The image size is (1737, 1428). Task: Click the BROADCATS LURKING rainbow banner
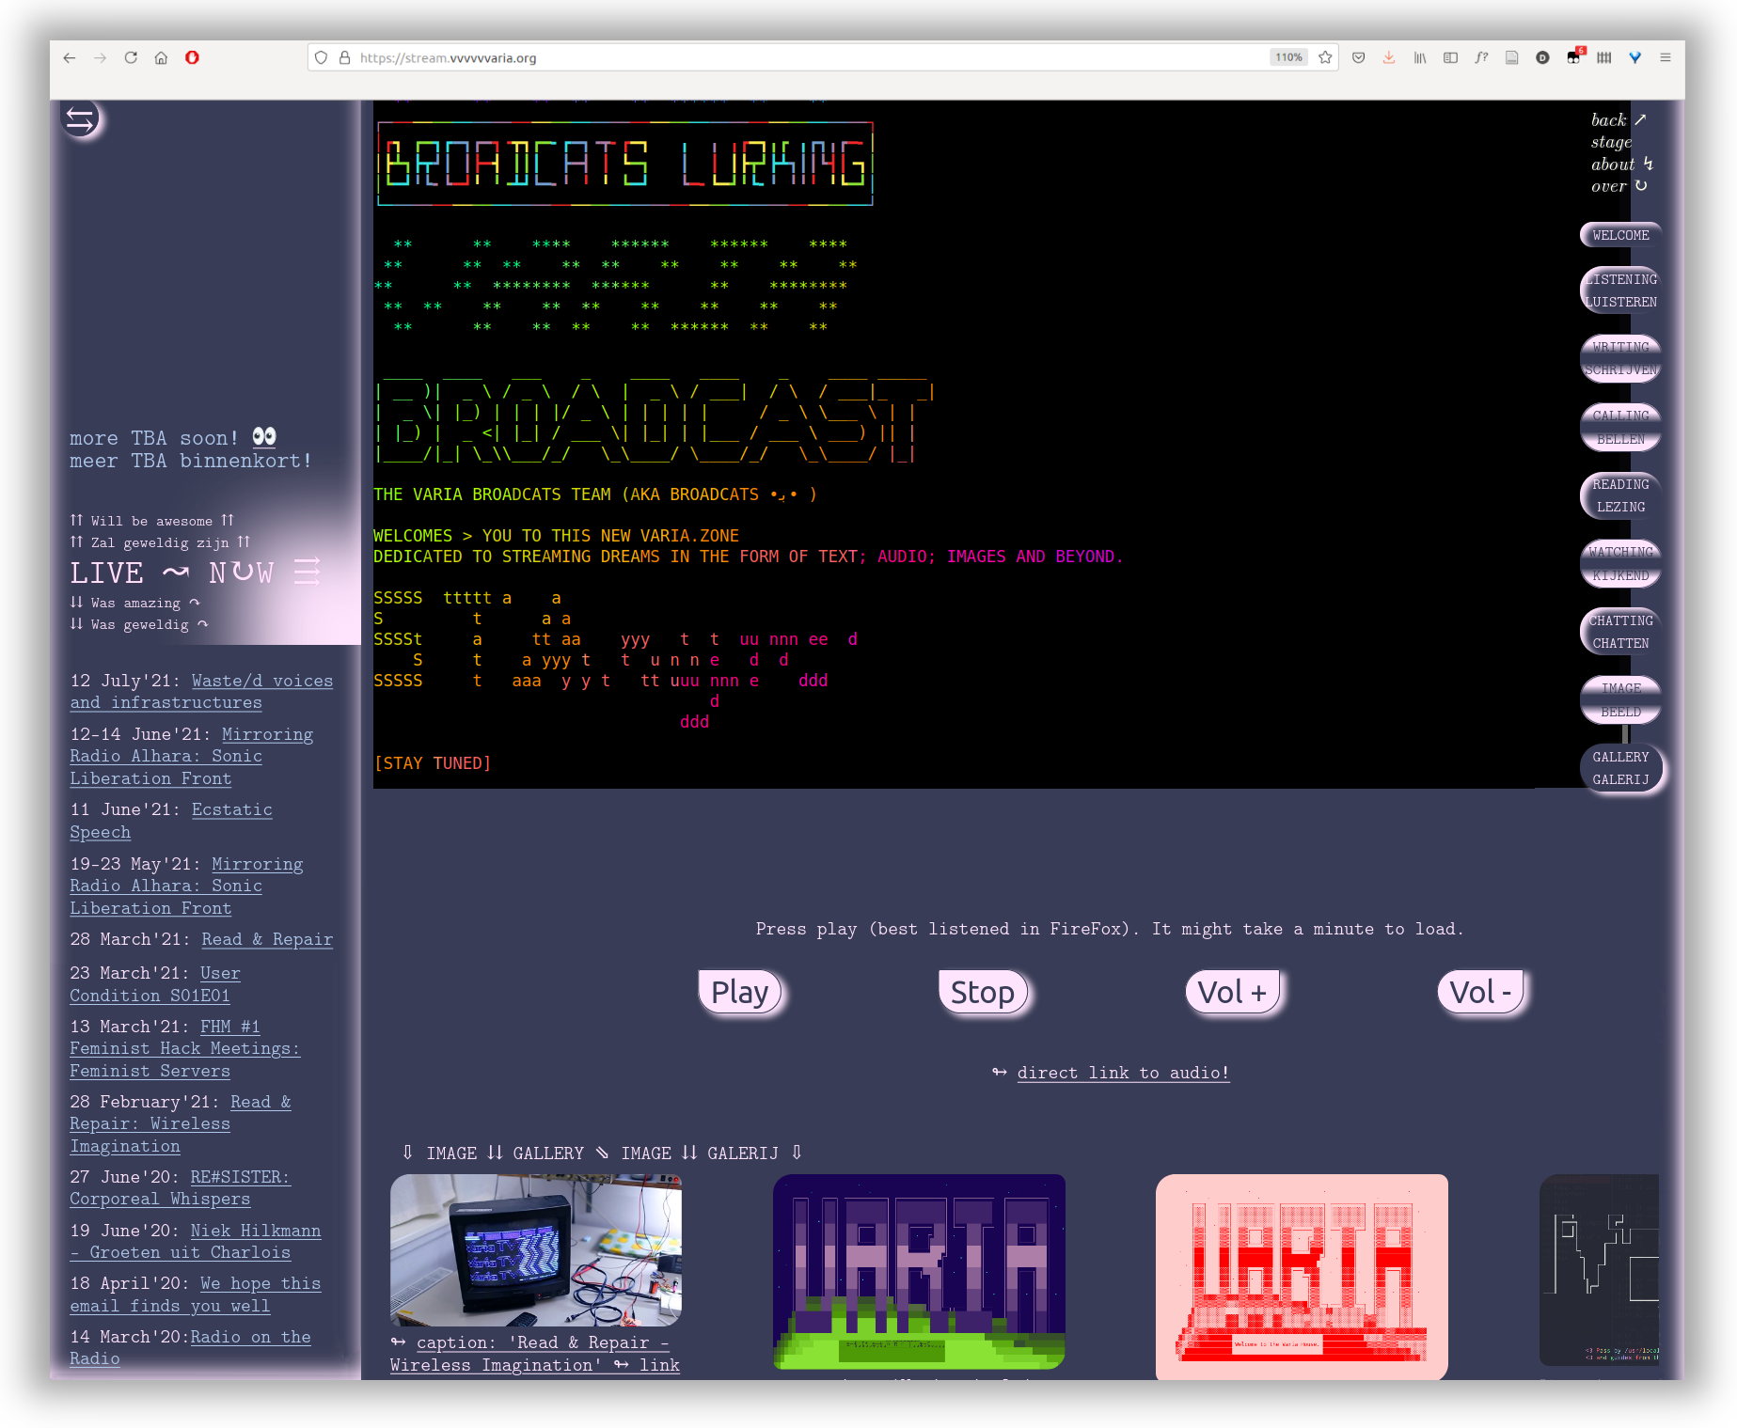(625, 164)
